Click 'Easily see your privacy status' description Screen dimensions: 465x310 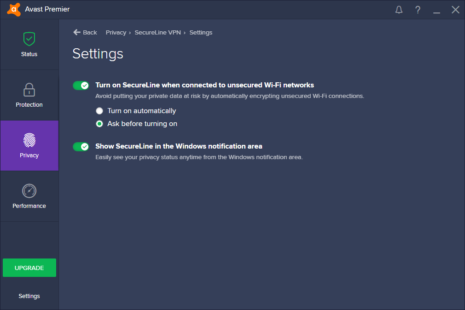199,157
